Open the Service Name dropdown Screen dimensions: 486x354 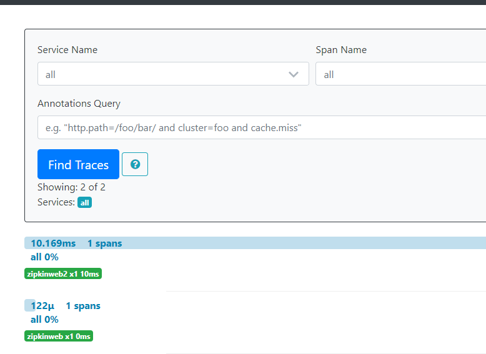point(173,74)
